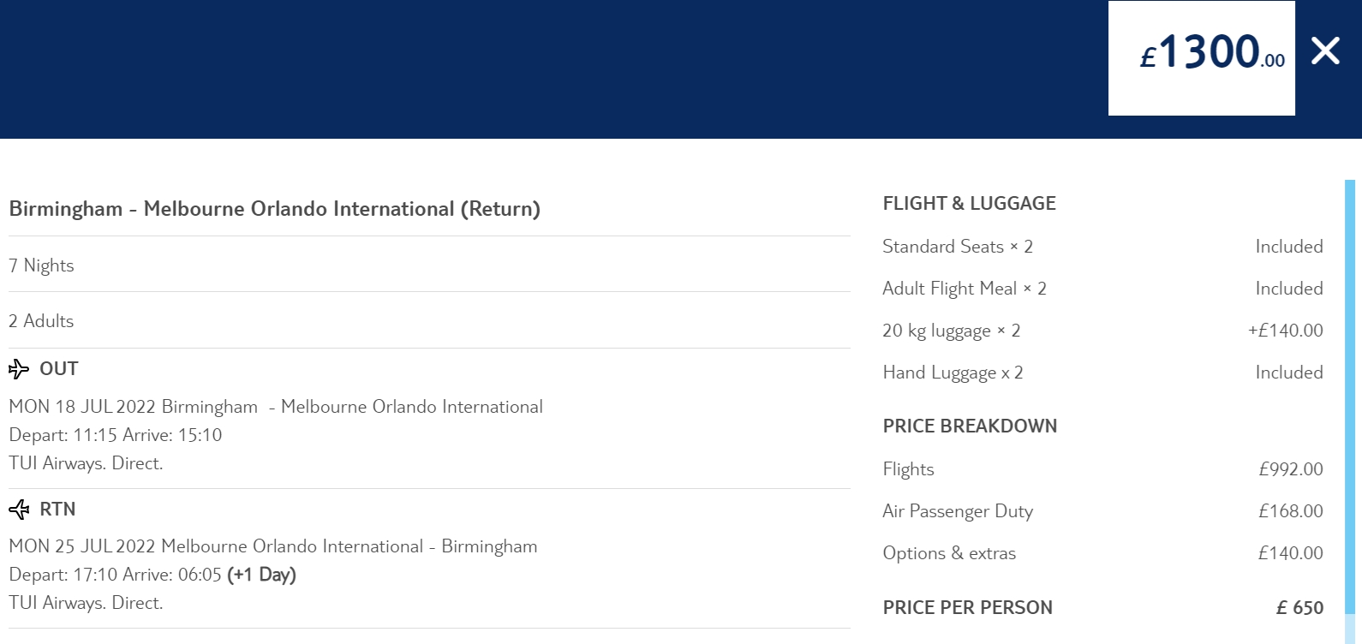Click the Standard Seats × 2 line
Image resolution: width=1362 pixels, height=644 pixels.
[958, 247]
